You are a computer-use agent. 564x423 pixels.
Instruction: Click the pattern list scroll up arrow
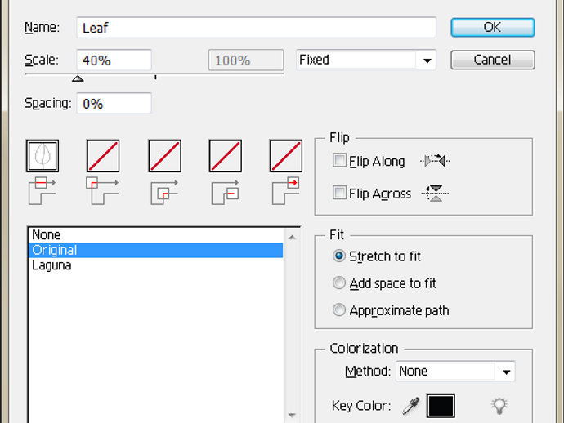click(x=292, y=237)
